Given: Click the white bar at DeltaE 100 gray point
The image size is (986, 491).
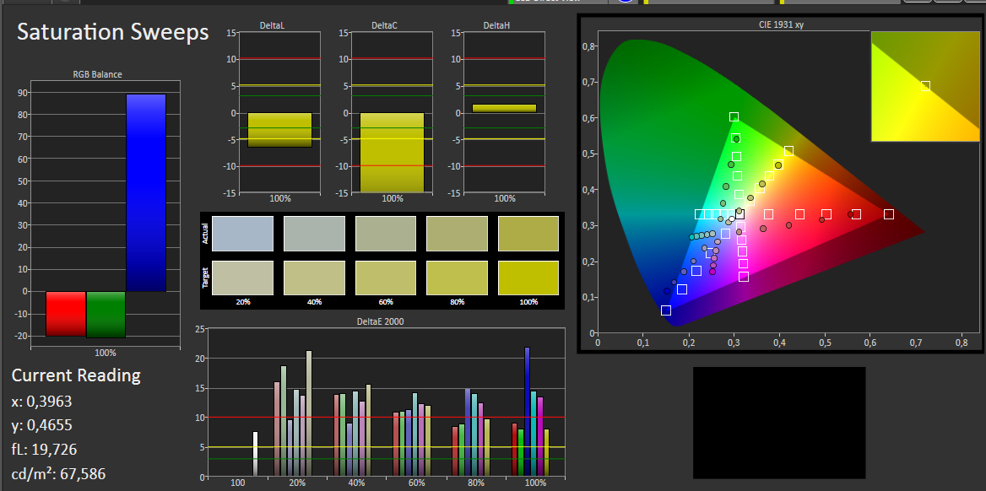Looking at the screenshot, I should click(255, 453).
